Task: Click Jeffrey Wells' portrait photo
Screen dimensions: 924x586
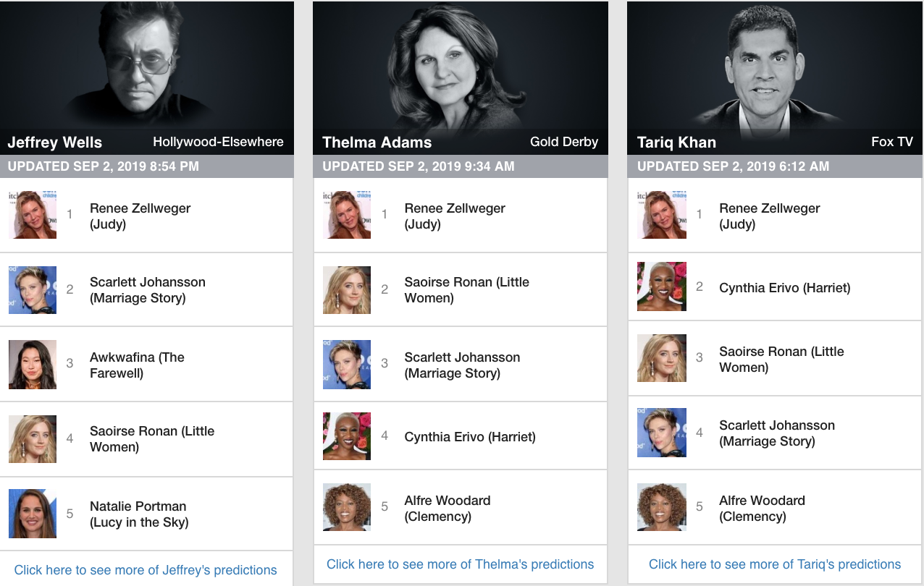Action: click(x=147, y=77)
